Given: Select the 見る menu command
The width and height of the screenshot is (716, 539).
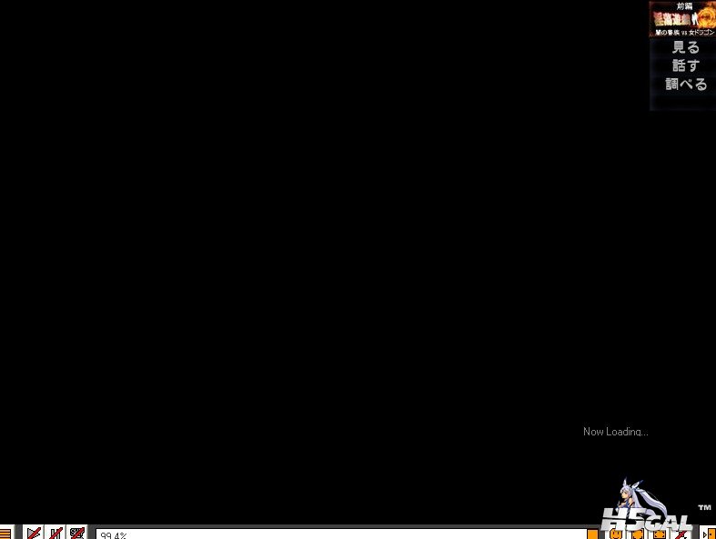Looking at the screenshot, I should coord(685,47).
